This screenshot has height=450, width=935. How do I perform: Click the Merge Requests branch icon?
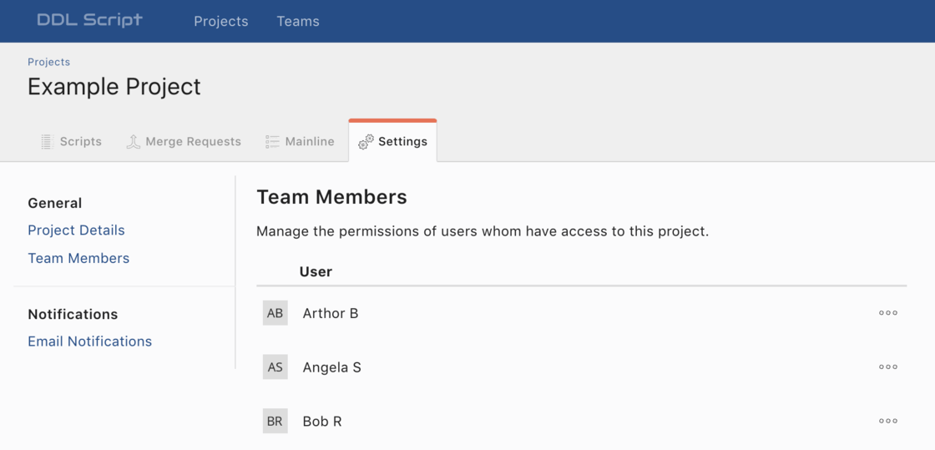[x=133, y=142]
